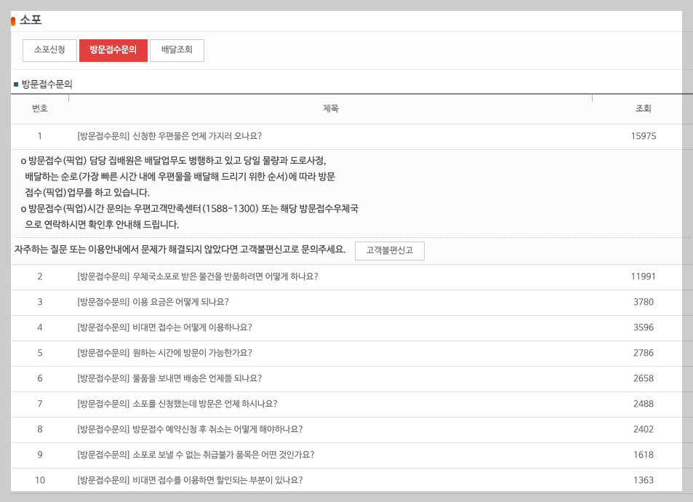Click the 조회 column header
The width and height of the screenshot is (693, 502).
[641, 108]
